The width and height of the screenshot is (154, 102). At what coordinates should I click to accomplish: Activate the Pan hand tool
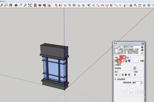point(21,5)
